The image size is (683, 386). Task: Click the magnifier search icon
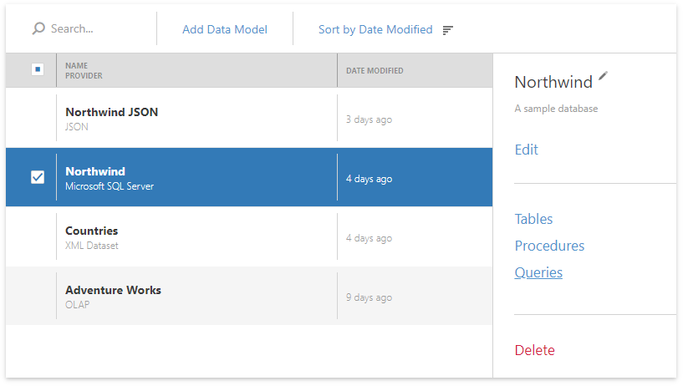38,28
